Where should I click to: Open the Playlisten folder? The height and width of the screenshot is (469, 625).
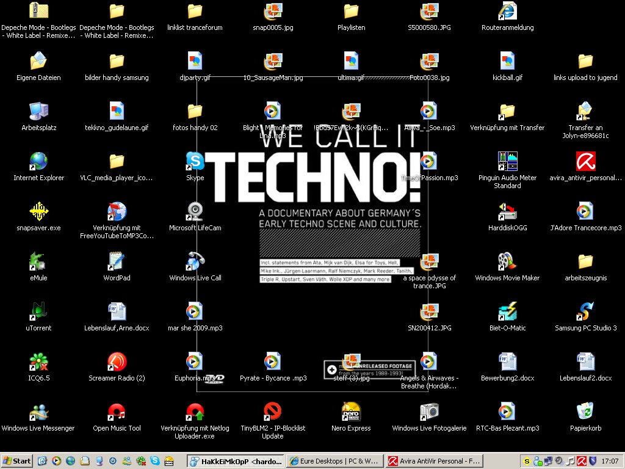(351, 11)
